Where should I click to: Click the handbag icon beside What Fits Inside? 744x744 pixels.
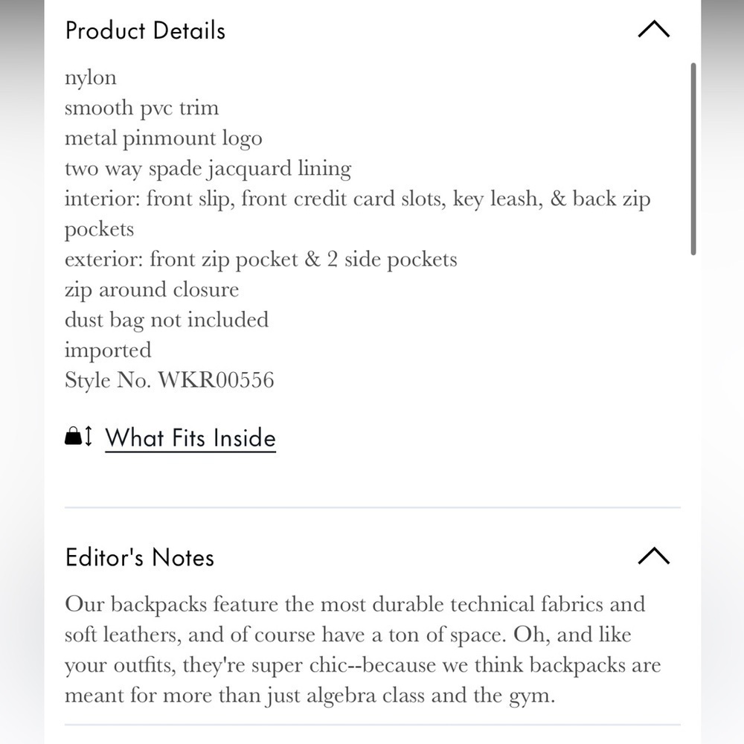click(73, 435)
